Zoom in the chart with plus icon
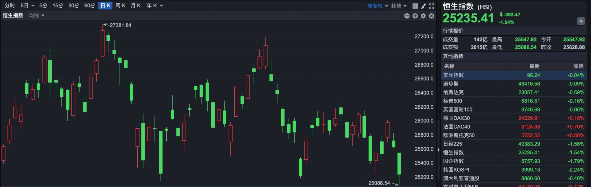This screenshot has width=591, height=187. (415, 16)
